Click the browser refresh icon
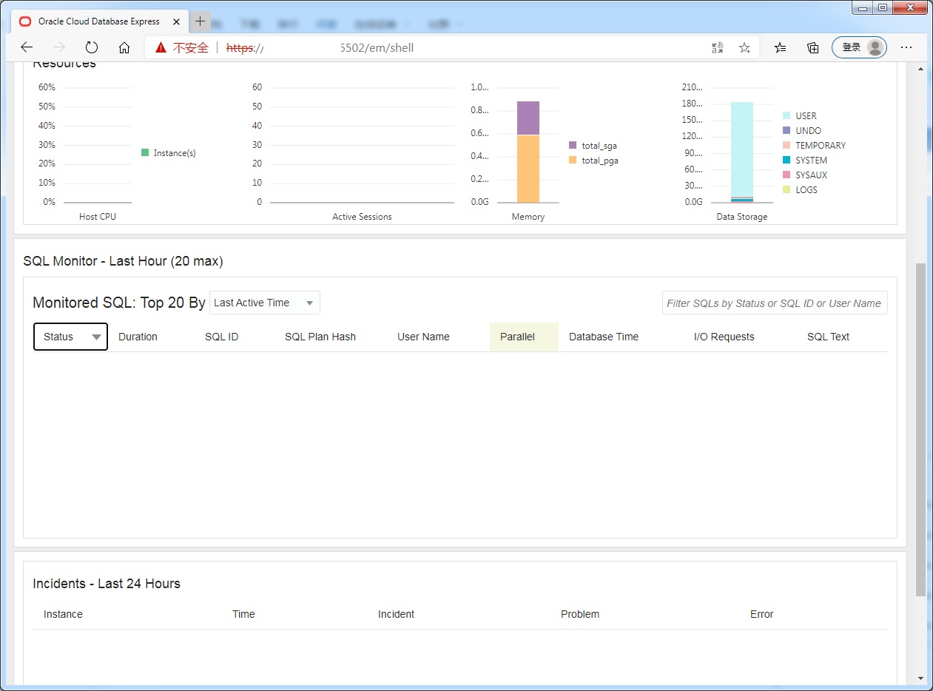 click(x=92, y=47)
